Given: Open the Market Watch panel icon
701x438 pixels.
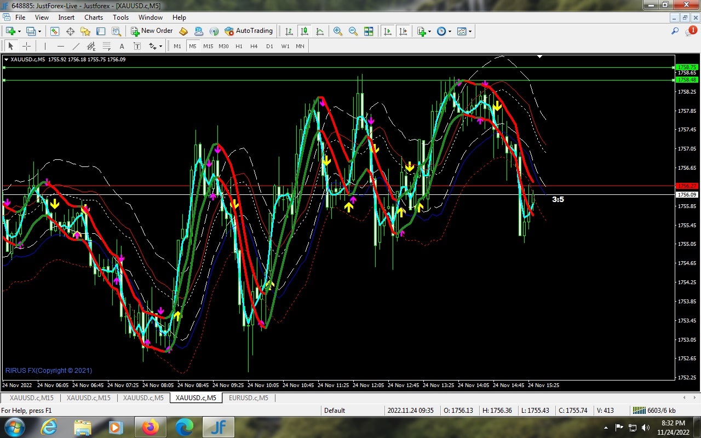Looking at the screenshot, I should tap(55, 31).
